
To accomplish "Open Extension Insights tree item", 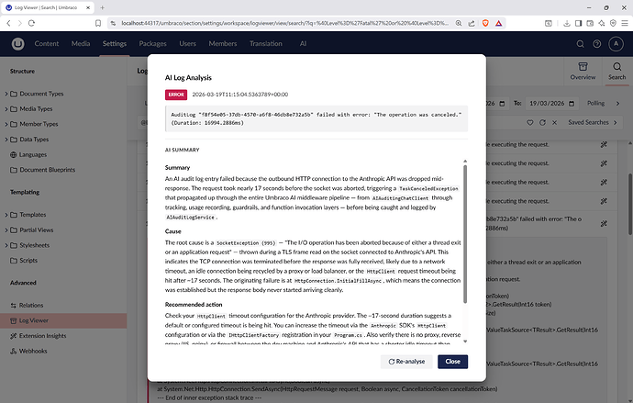I will click(x=42, y=336).
